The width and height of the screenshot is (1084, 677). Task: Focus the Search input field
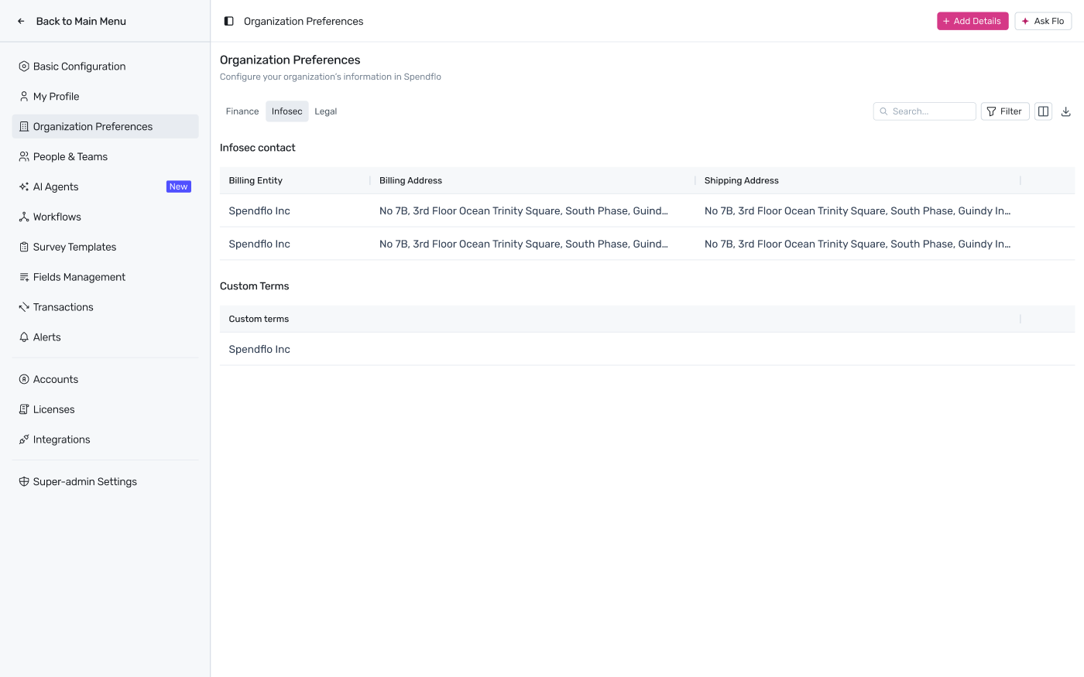pyautogui.click(x=924, y=111)
